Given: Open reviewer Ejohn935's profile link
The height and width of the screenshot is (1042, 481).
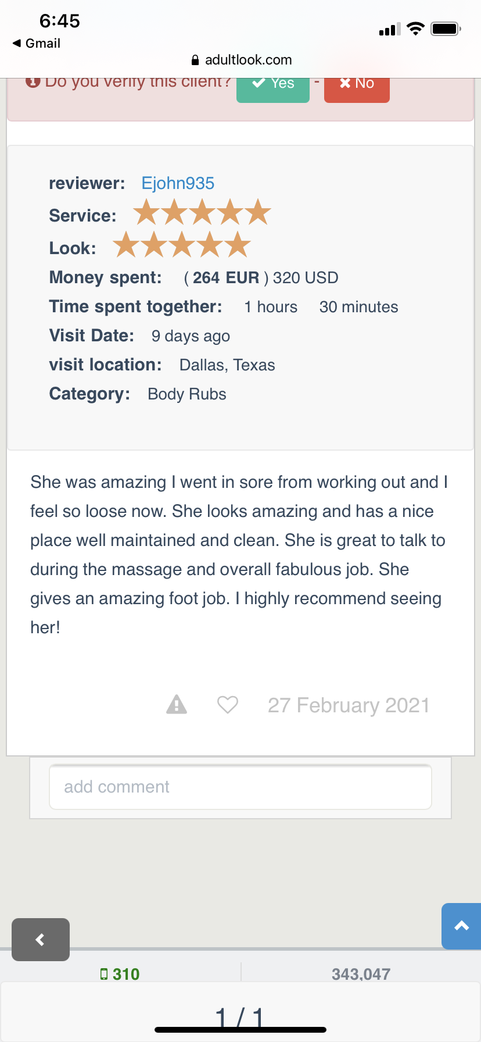Looking at the screenshot, I should [x=178, y=183].
